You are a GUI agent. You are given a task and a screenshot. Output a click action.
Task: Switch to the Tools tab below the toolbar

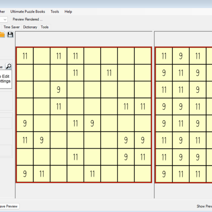point(45,27)
